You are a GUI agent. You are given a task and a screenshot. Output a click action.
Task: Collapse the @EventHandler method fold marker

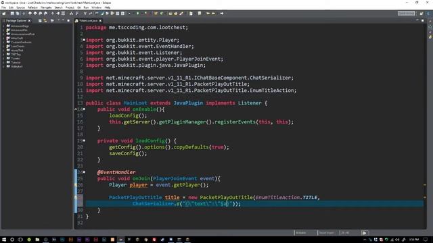pyautogui.click(x=84, y=172)
